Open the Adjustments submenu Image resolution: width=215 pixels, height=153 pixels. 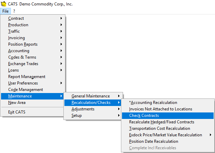tap(93, 109)
